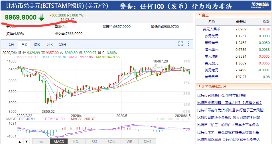Open the 欧元美元 quote row

point(234,36)
